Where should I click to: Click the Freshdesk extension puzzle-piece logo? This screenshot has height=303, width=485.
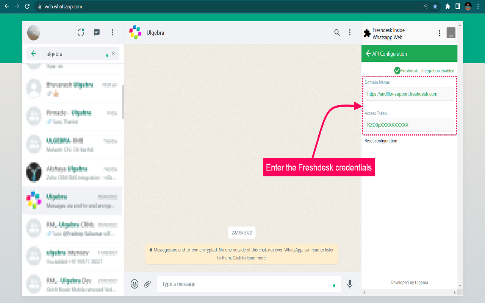(367, 33)
